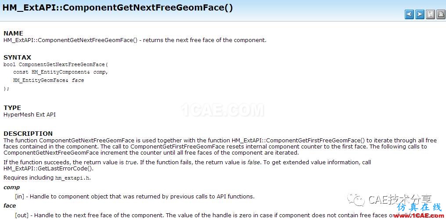Click the TYPE section heading
The image size is (446, 219).
[12, 108]
